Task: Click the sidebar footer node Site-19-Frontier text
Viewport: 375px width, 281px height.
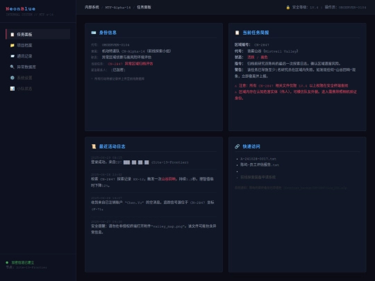Action: point(31,267)
